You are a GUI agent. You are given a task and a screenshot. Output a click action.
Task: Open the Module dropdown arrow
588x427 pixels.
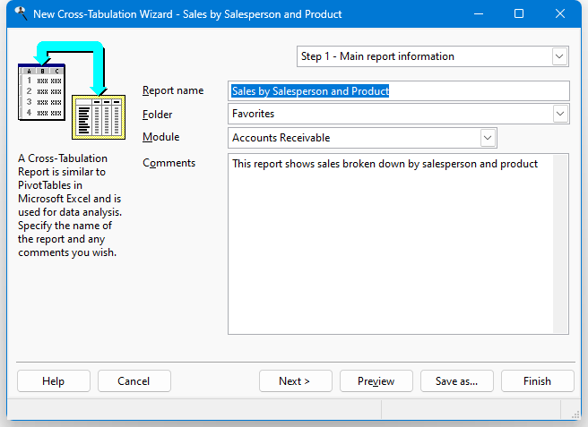[488, 138]
